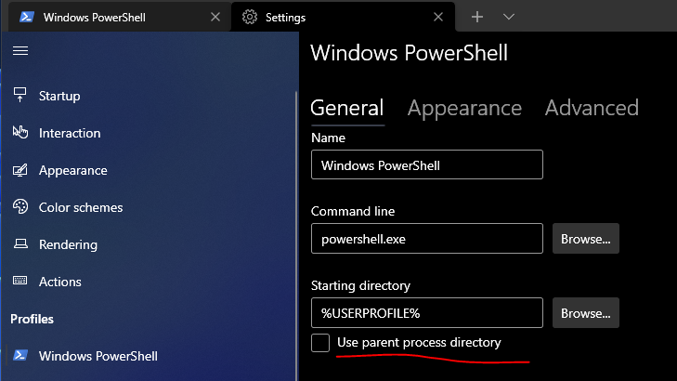Click the Windows PowerShell page heading
This screenshot has width=677, height=381.
(x=409, y=53)
